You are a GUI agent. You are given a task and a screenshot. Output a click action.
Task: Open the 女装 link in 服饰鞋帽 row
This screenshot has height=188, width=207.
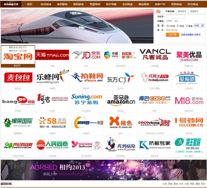pos(165,184)
